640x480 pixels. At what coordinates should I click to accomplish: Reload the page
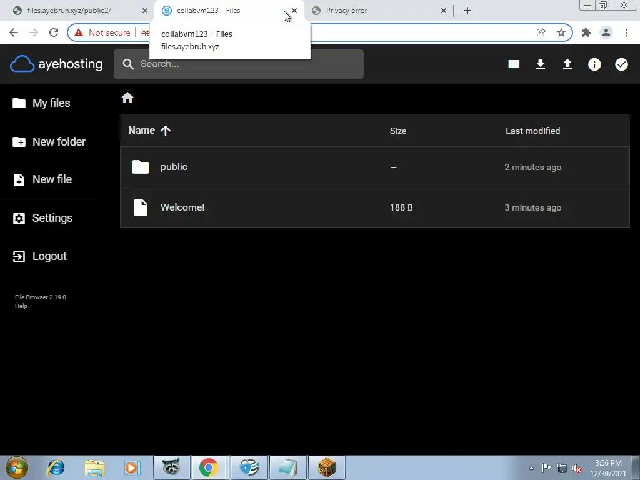(x=54, y=32)
